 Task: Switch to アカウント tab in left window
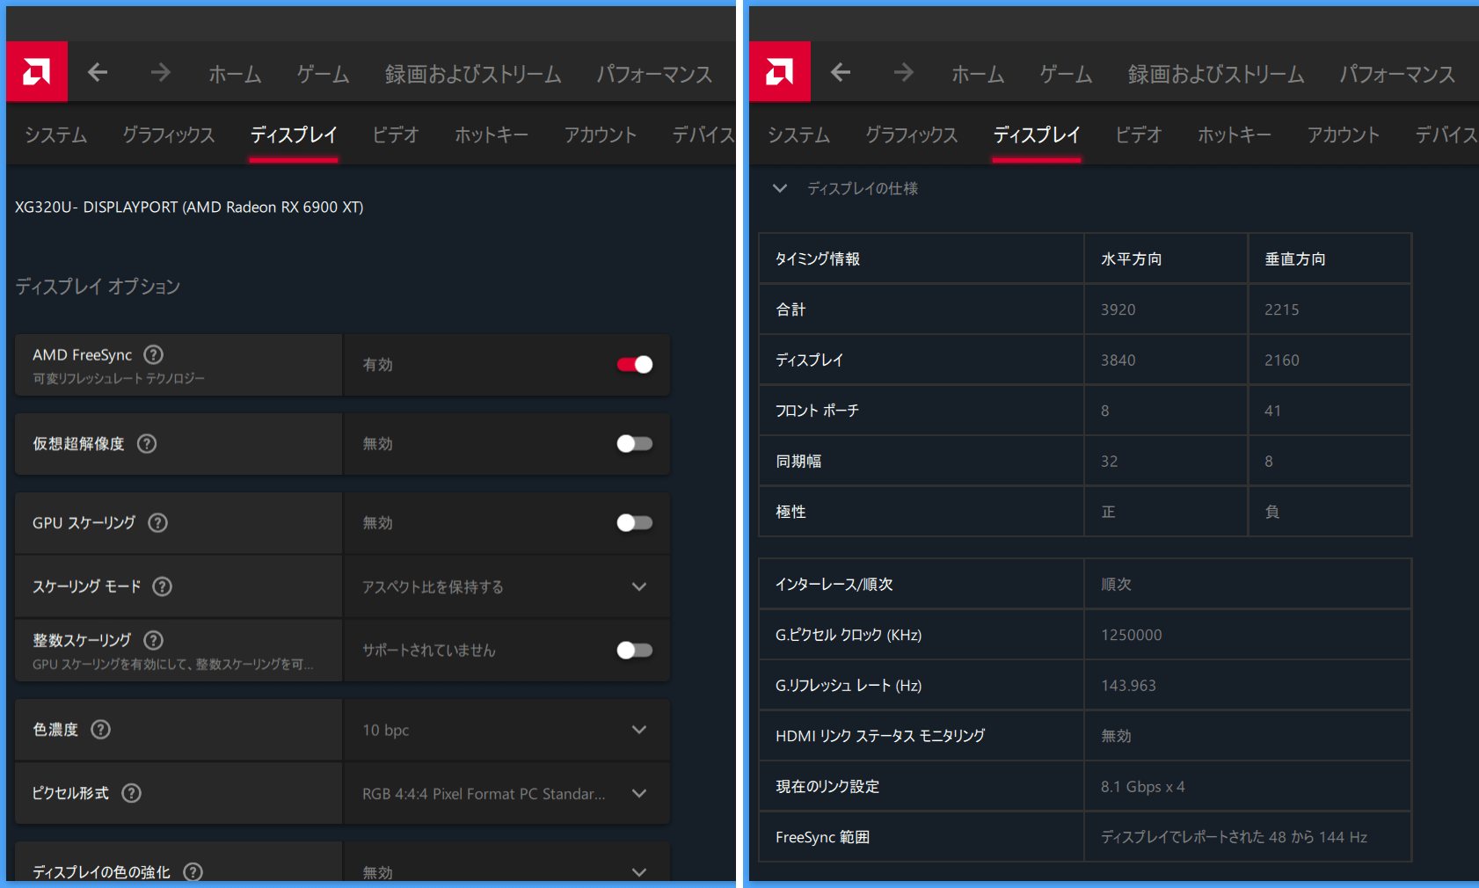pos(601,135)
